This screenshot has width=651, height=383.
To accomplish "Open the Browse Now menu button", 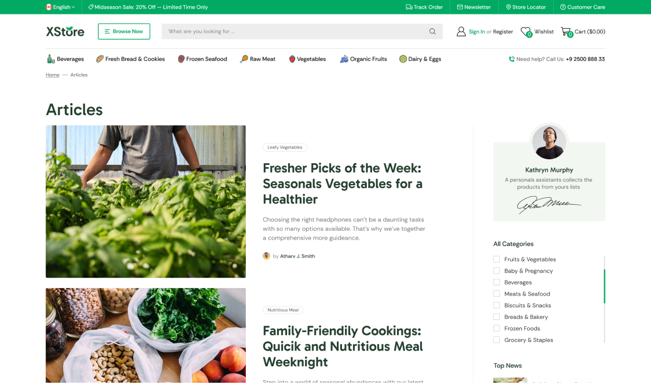I will 124,32.
